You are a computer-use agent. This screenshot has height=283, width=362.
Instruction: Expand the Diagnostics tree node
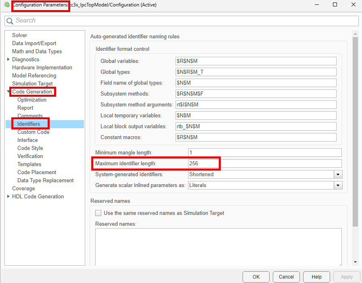(x=8, y=60)
